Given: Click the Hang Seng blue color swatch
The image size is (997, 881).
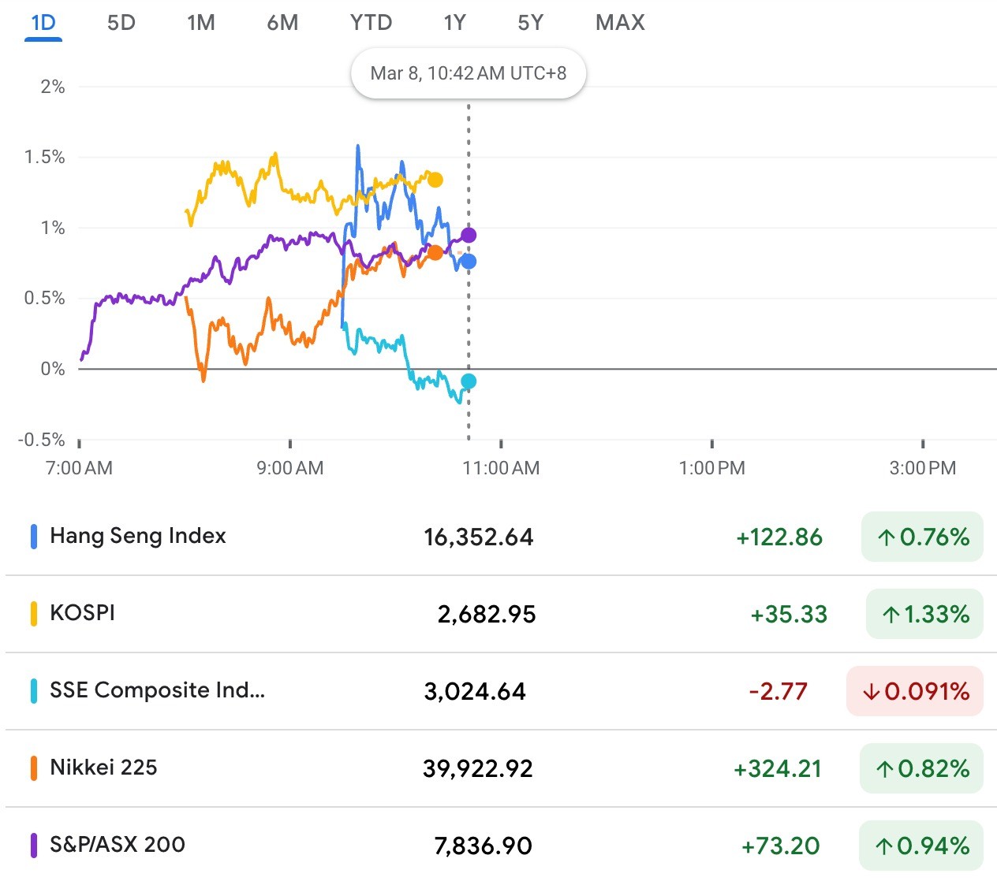Looking at the screenshot, I should pos(34,537).
